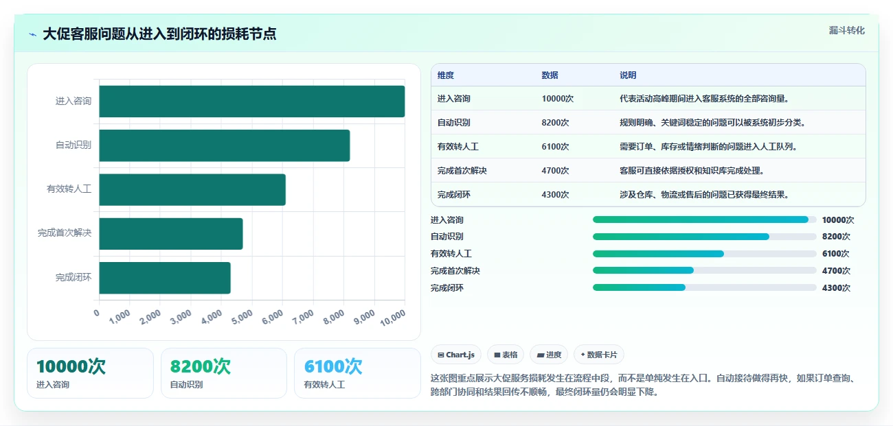Click the 完成闭环 label in progress list
The image size is (893, 426).
(447, 288)
